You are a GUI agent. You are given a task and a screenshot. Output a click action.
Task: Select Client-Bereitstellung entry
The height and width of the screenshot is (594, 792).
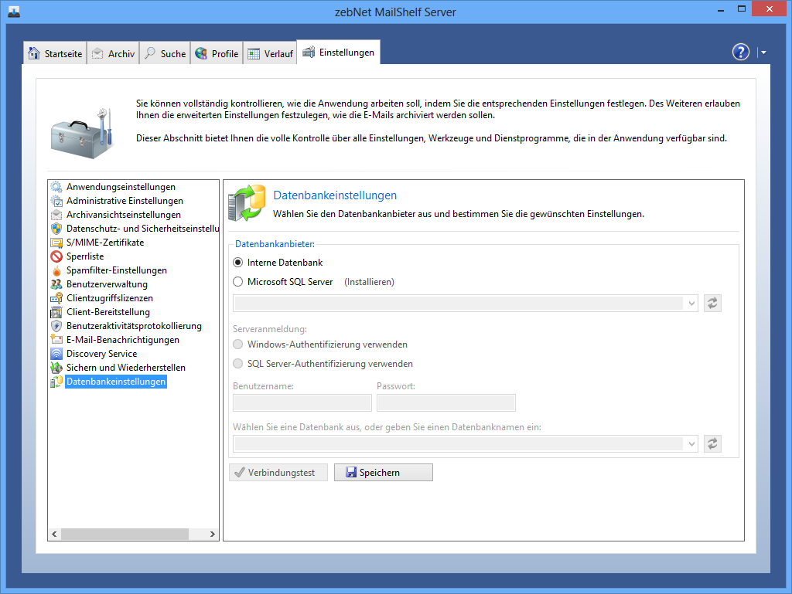108,312
